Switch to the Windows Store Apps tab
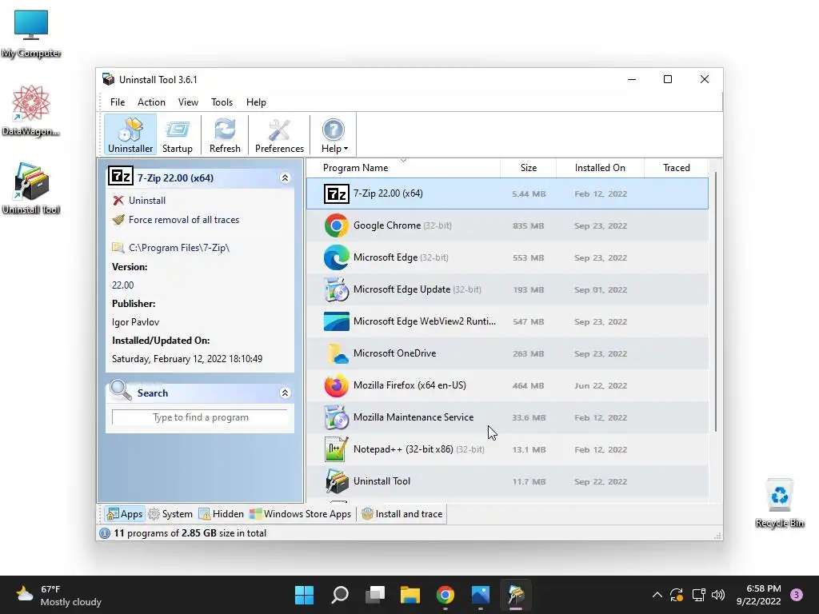 [301, 514]
